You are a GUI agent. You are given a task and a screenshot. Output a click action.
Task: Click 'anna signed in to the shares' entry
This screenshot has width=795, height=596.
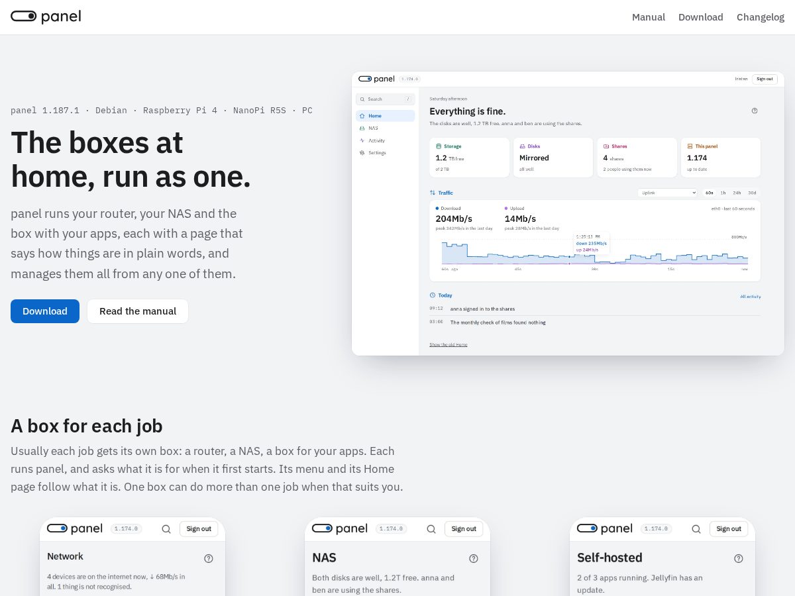point(482,309)
